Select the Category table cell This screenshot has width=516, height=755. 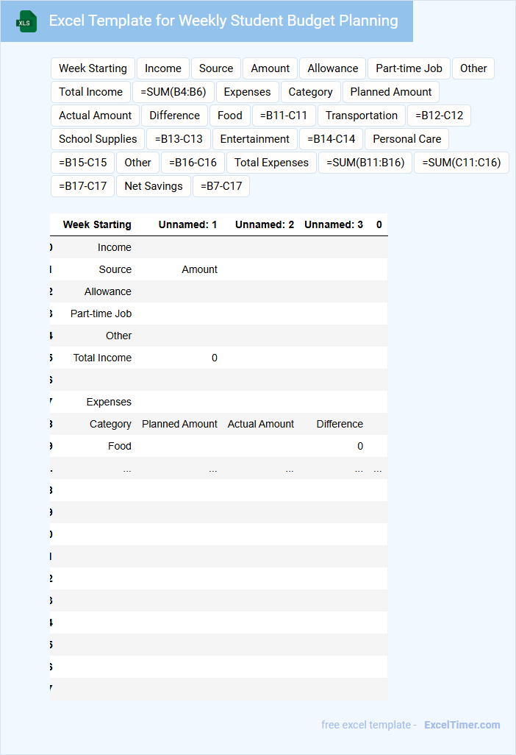(110, 424)
